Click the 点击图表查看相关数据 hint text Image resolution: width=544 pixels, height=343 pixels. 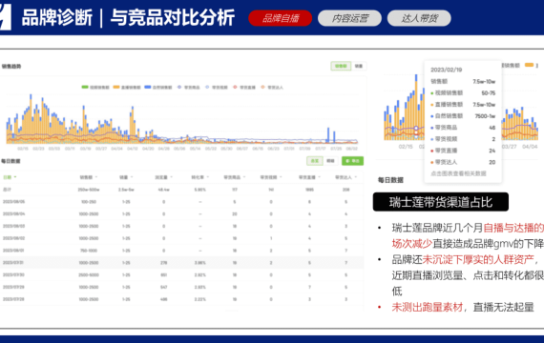pos(458,173)
